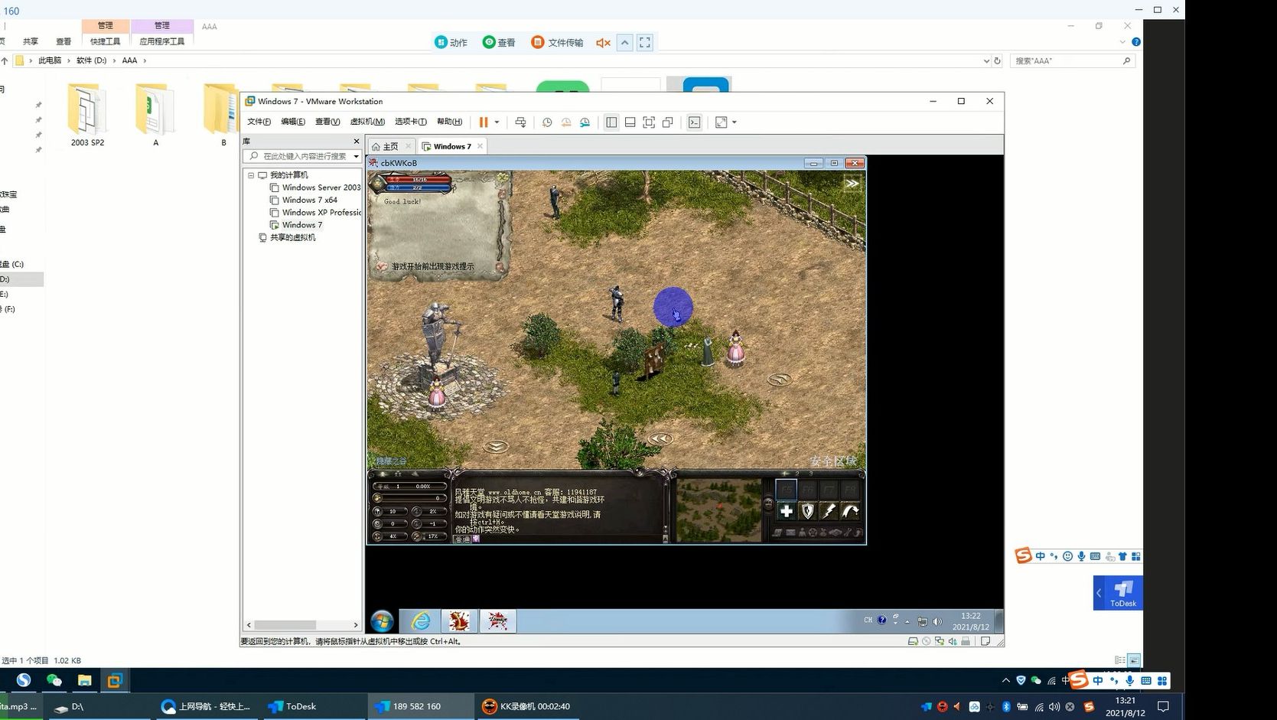Switch to the 主页 tab in VMware

point(391,146)
